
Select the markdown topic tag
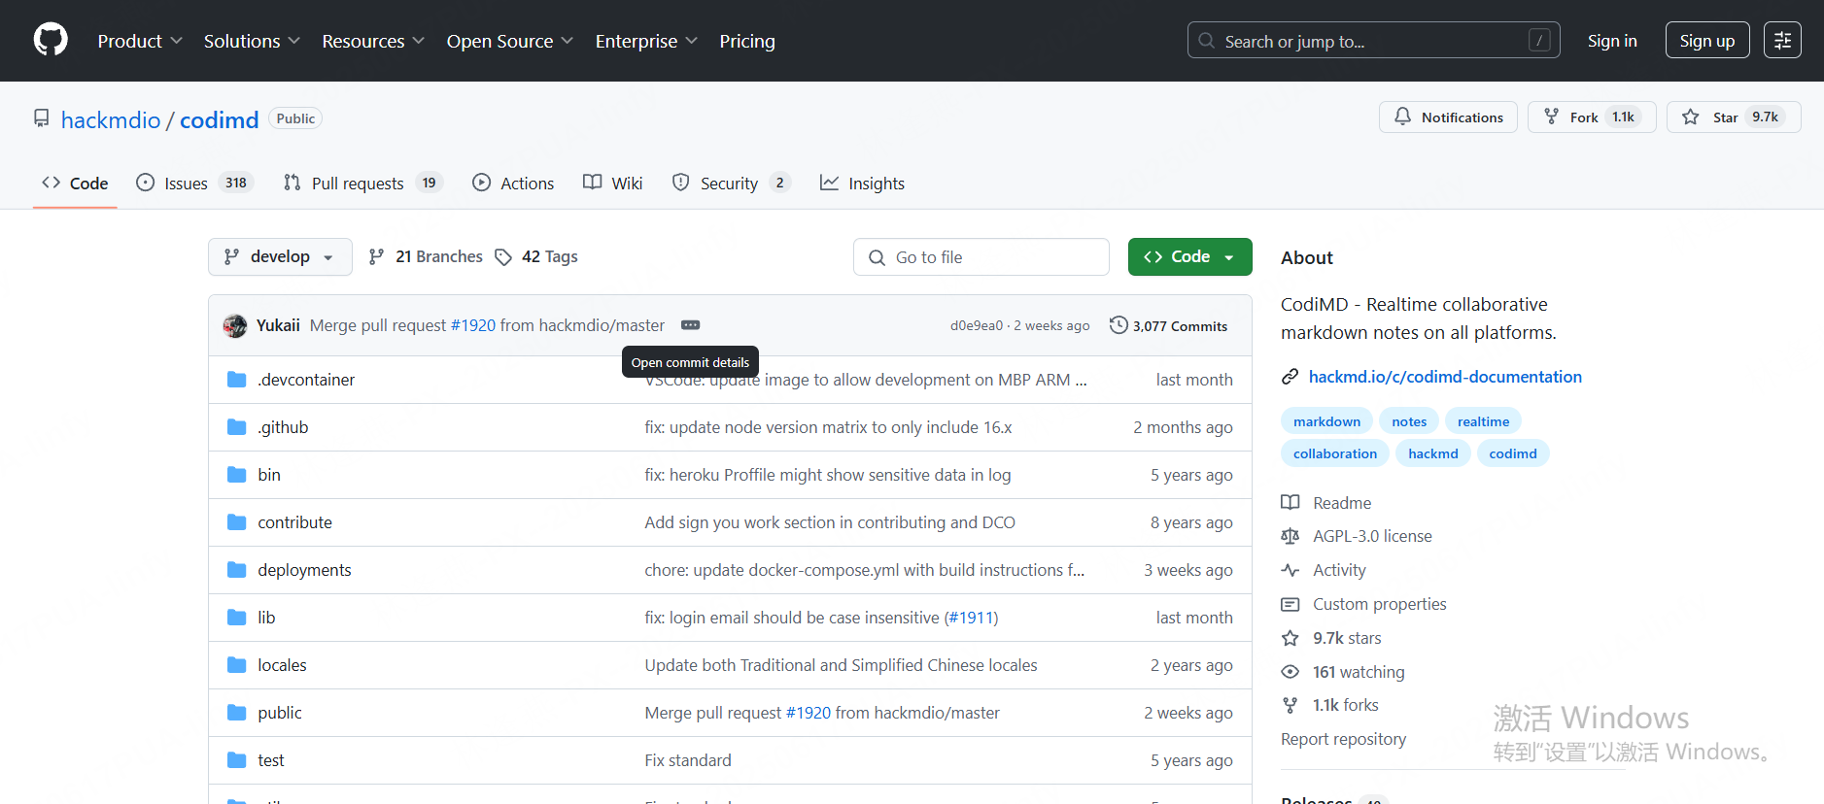coord(1326,421)
